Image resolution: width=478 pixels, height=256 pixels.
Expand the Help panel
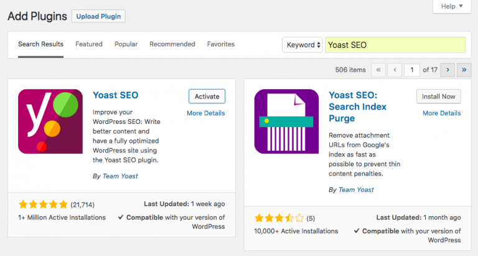452,6
